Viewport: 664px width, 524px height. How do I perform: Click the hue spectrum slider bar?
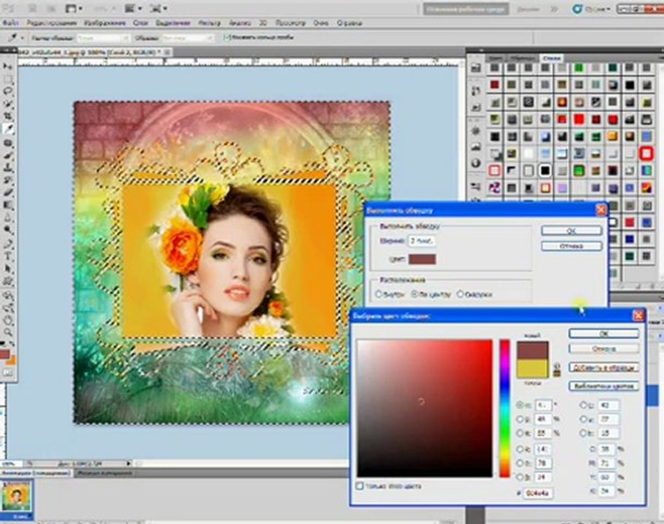(505, 408)
